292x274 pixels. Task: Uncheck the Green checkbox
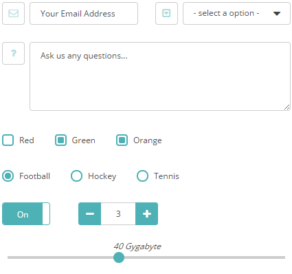[60, 140]
